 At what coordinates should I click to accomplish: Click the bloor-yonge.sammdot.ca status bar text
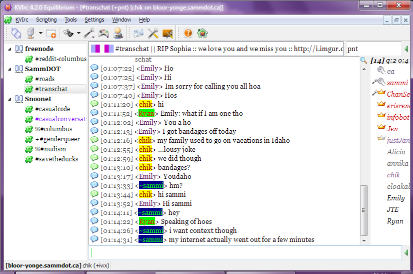(43, 265)
